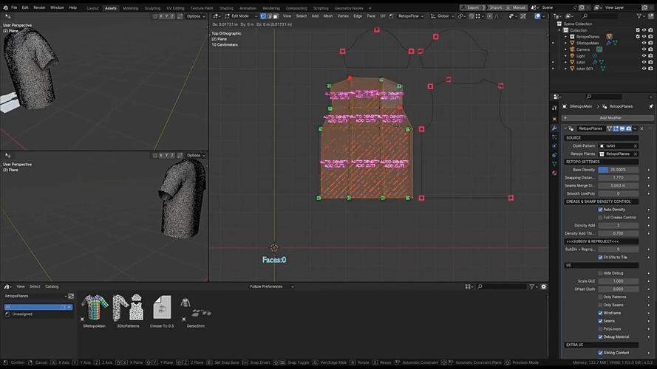This screenshot has height=369, width=657.
Task: Collapse the Collection tree in outliner
Action: [x=559, y=30]
